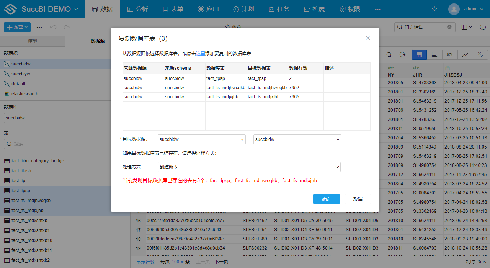Switch to the list view icon
Screen dimensions: 490x268
434,55
